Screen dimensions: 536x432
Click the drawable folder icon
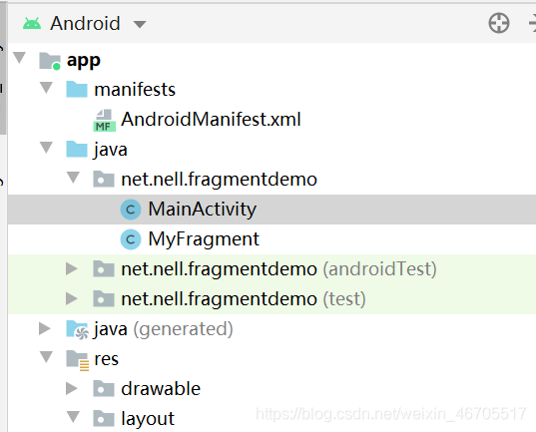[x=104, y=388]
